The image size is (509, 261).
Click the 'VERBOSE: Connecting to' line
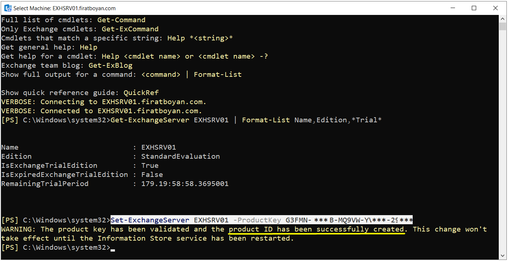[104, 102]
